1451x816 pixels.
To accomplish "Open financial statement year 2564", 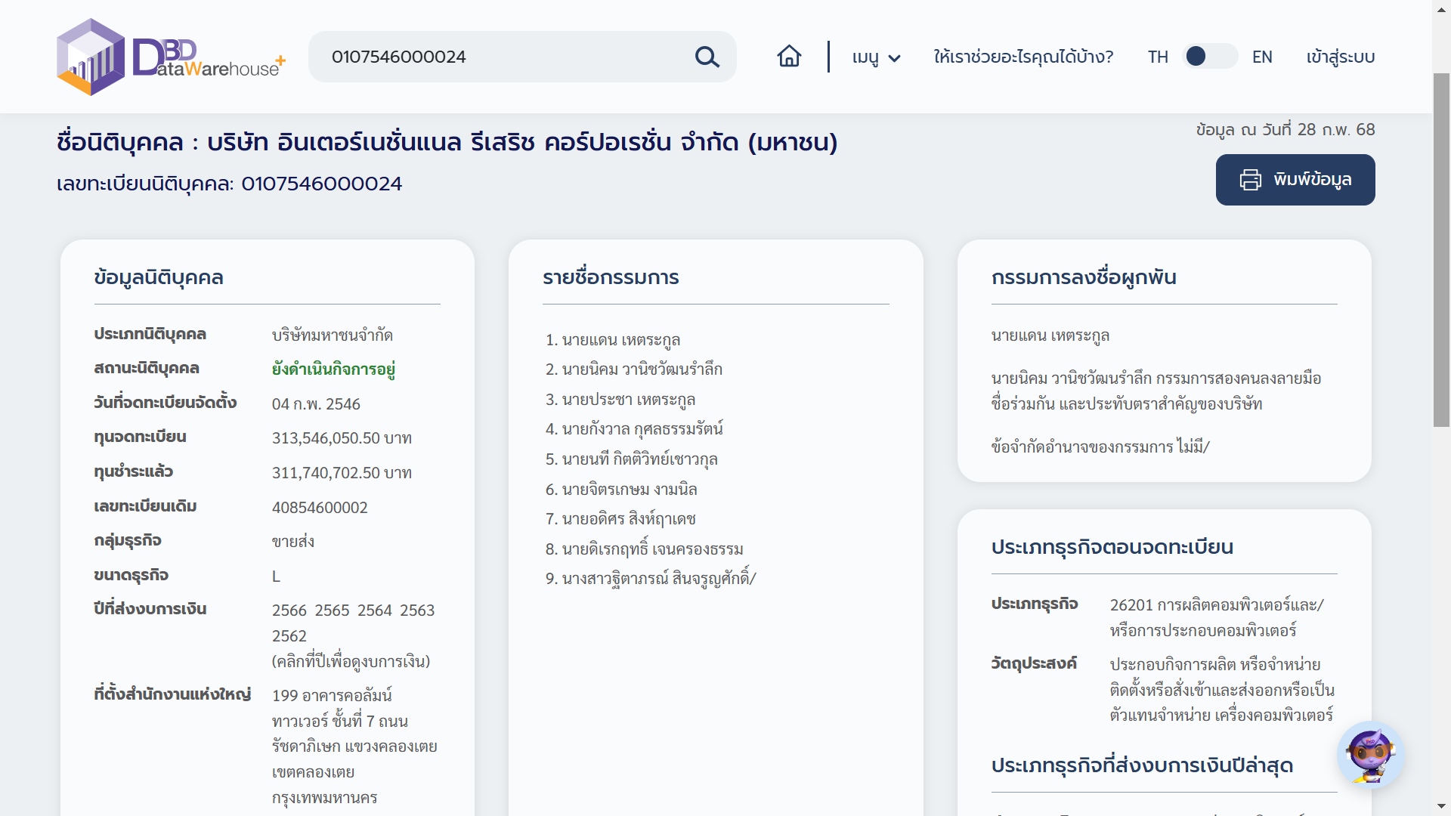I will (x=375, y=610).
